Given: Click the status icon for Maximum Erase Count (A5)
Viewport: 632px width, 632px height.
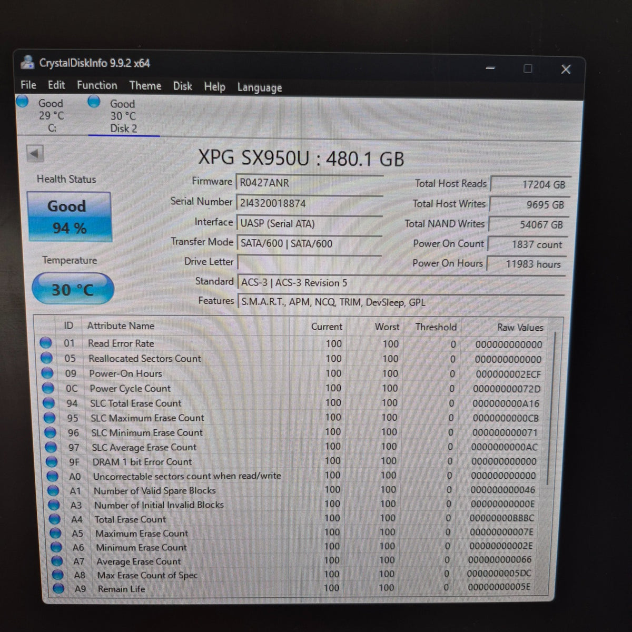Looking at the screenshot, I should (x=56, y=533).
